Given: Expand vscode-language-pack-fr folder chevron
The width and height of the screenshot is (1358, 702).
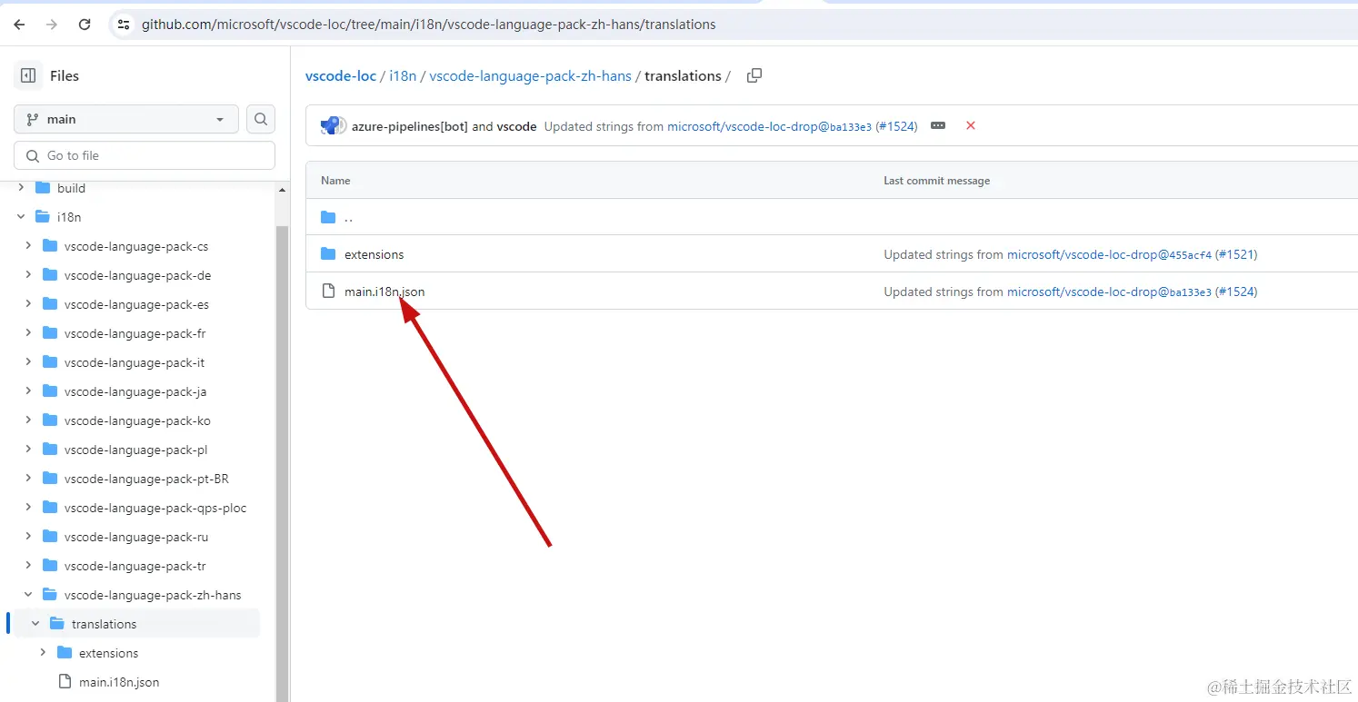Looking at the screenshot, I should tap(28, 333).
